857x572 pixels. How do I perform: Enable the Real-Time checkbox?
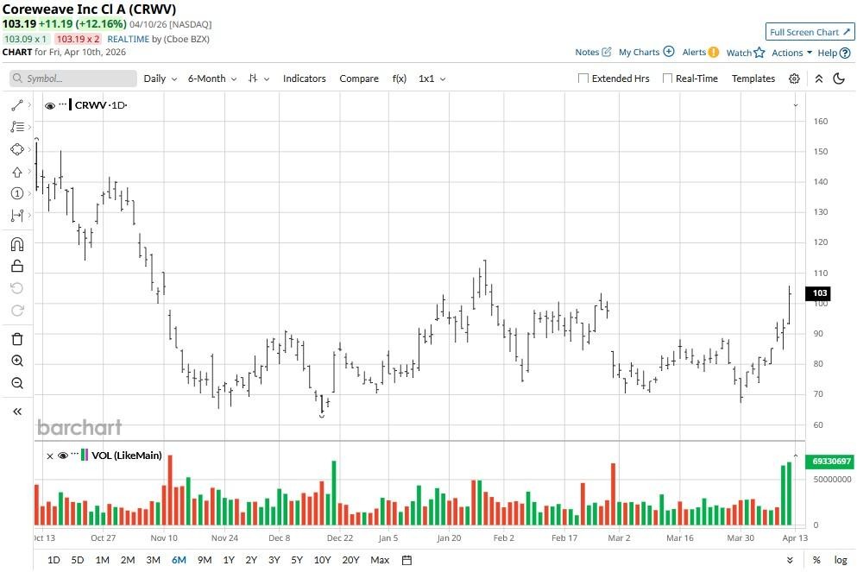pos(667,79)
